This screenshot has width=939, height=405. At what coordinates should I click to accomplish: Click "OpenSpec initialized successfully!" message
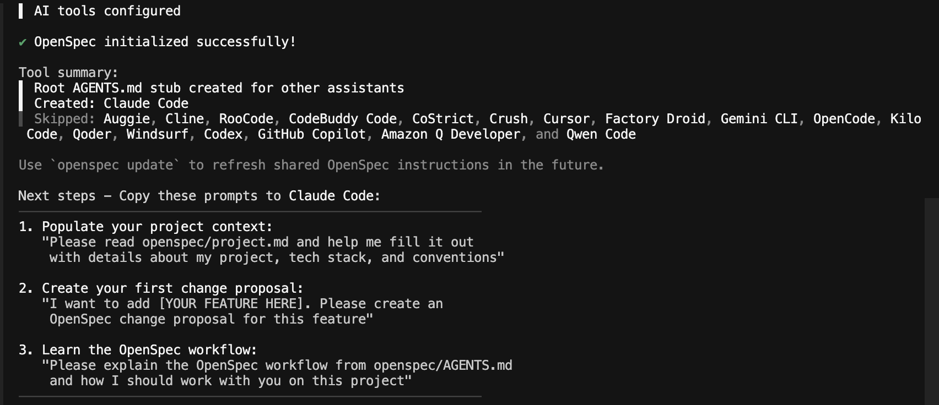[x=165, y=42]
